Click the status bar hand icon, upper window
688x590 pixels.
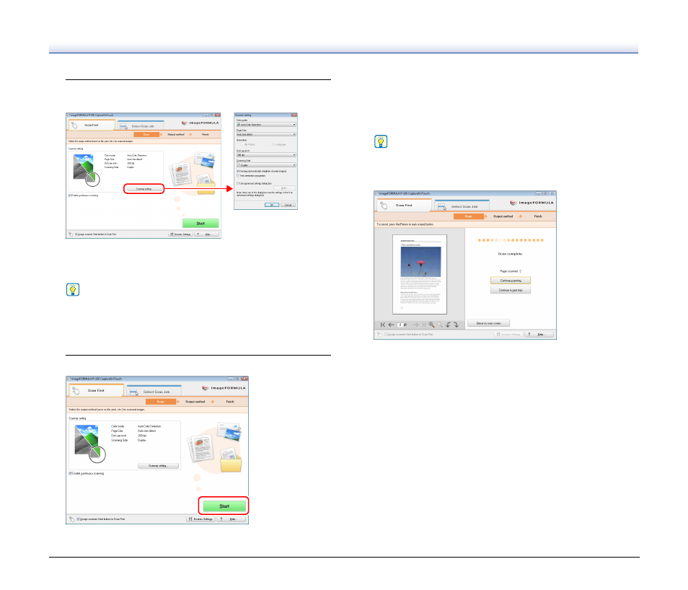pos(71,234)
